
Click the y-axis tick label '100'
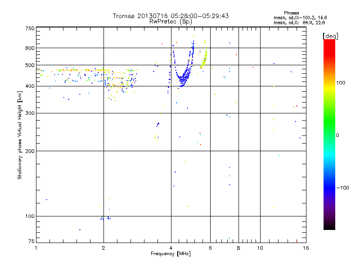pos(30,216)
